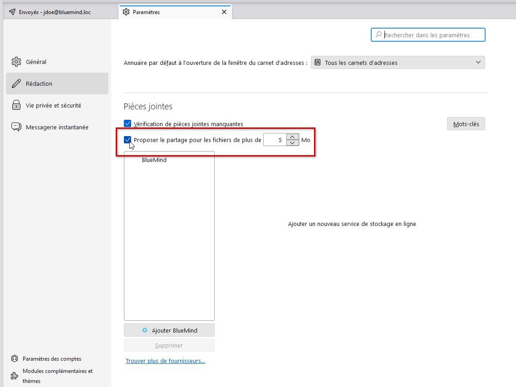Focus the Rechercher dans les paramètres field
Viewport: 516px width, 387px height.
pos(431,35)
